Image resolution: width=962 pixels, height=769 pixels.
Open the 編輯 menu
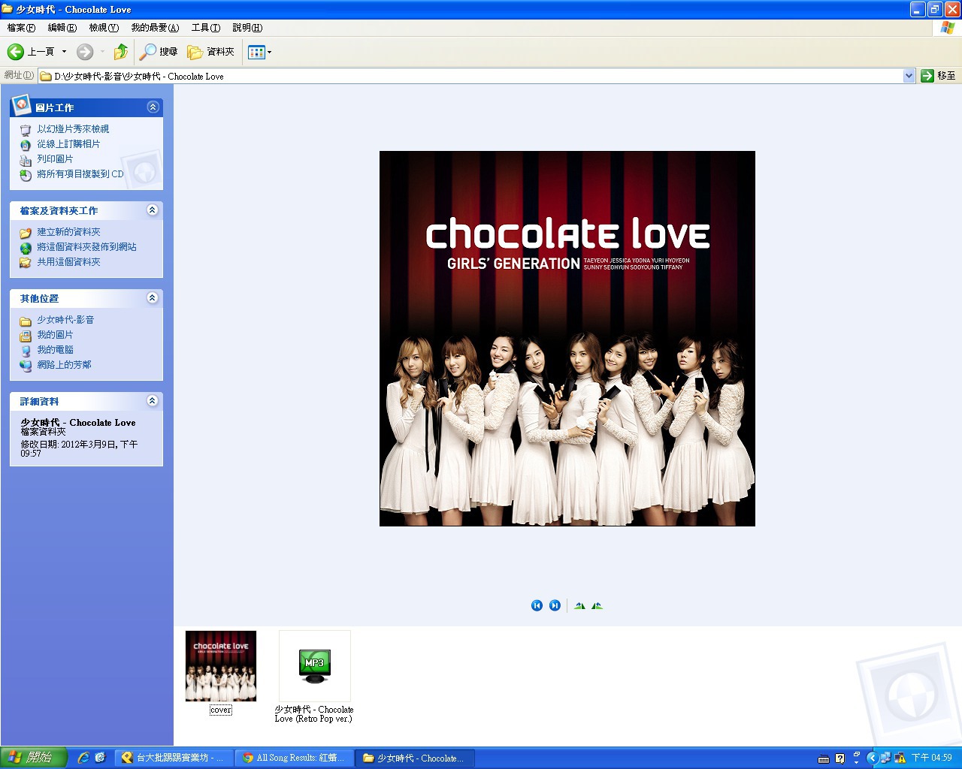click(x=62, y=28)
